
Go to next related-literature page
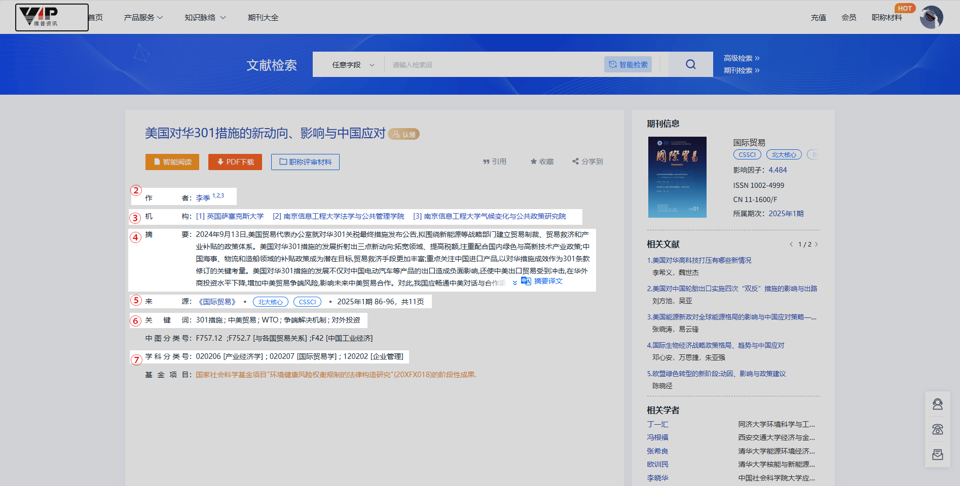pyautogui.click(x=817, y=245)
